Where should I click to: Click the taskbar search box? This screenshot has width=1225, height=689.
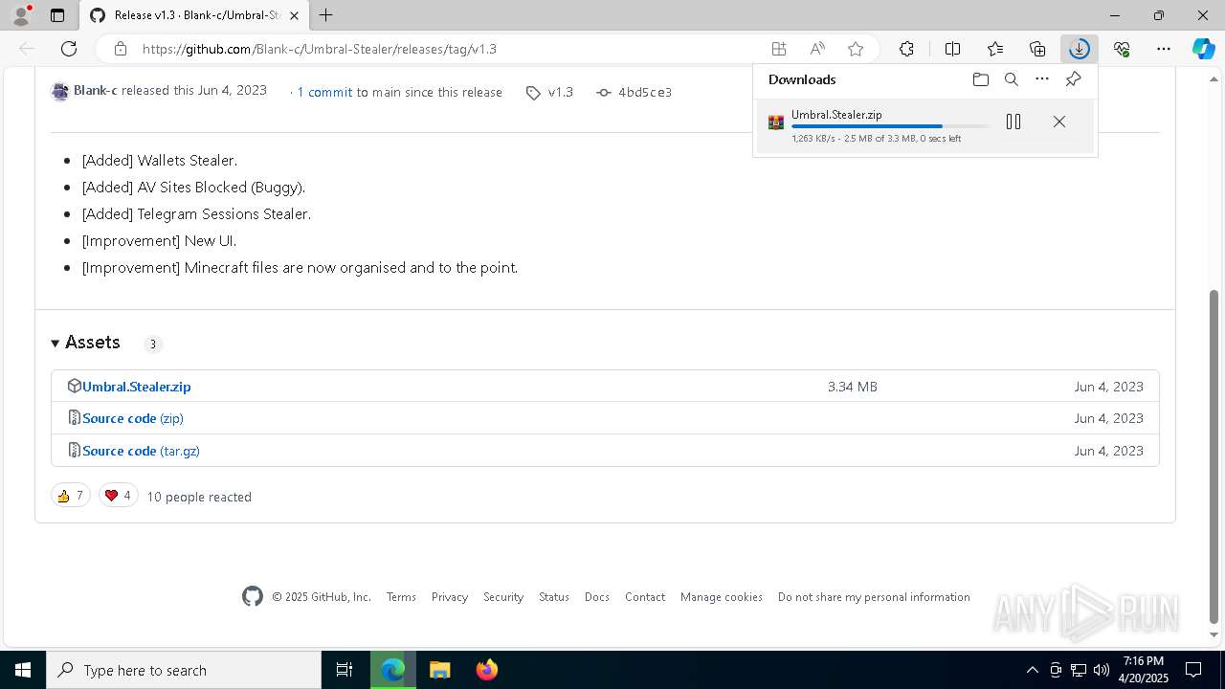click(184, 670)
